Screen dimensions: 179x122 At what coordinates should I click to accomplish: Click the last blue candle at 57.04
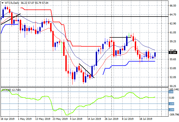tap(155, 54)
